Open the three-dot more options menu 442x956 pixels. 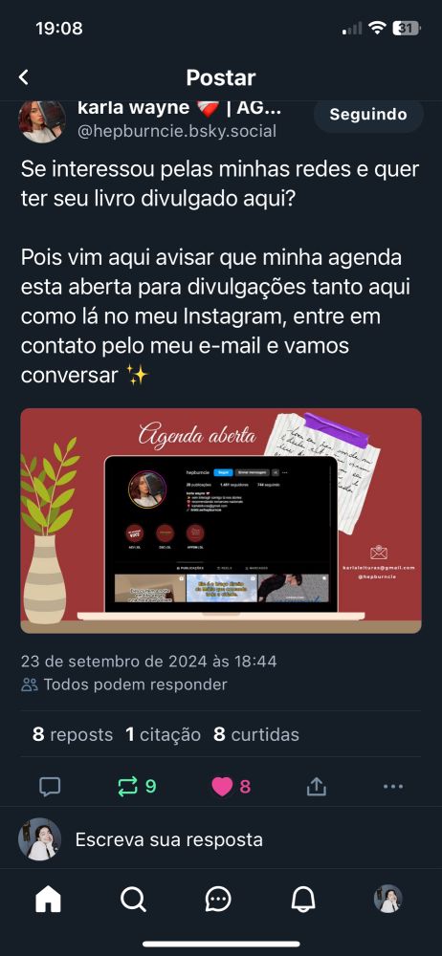click(393, 787)
